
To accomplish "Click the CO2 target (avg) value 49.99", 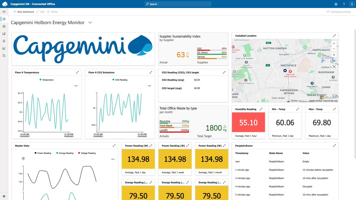I will pos(197,88).
